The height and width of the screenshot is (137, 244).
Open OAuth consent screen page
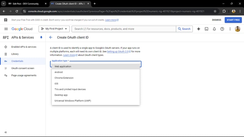pos(23,68)
